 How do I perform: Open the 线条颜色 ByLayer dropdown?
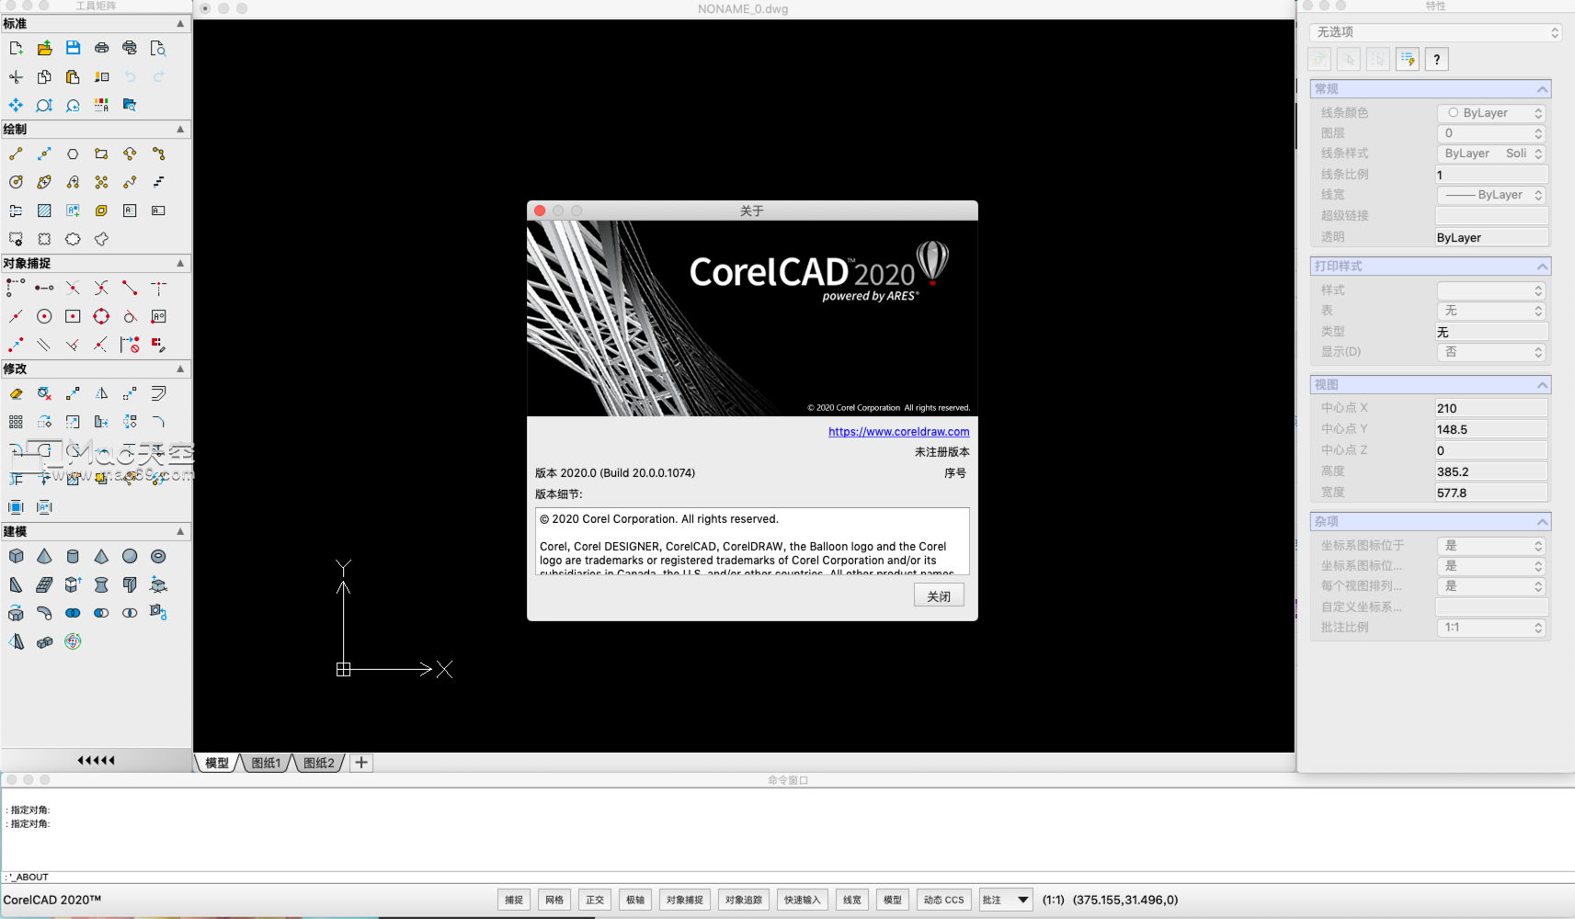click(1491, 113)
